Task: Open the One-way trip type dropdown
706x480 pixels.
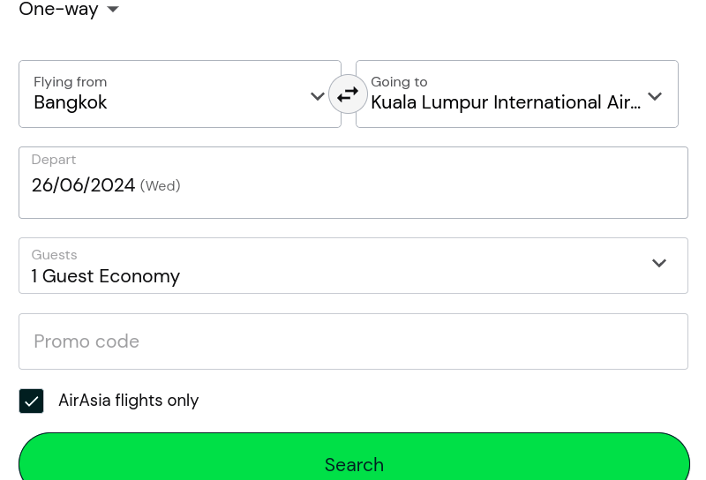Action: click(x=69, y=9)
